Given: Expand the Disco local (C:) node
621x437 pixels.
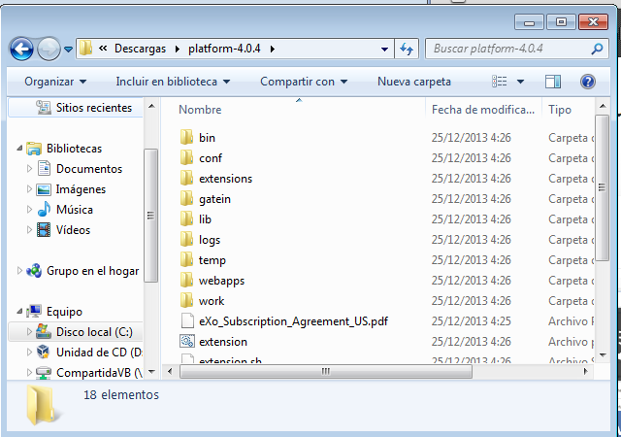Looking at the screenshot, I should click(29, 332).
